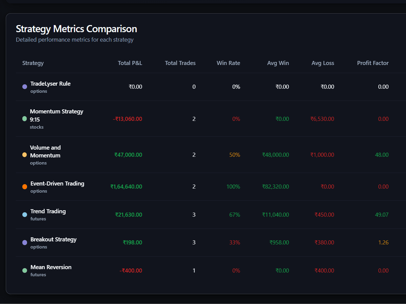Click the Avg Win value for Event-Driven Trading
Screen dimensions: 406x304
(275, 187)
